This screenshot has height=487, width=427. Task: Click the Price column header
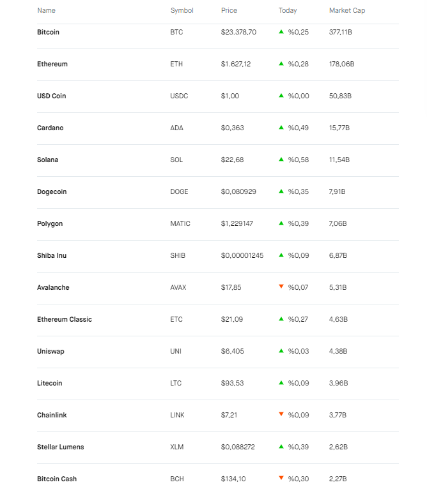tap(229, 11)
